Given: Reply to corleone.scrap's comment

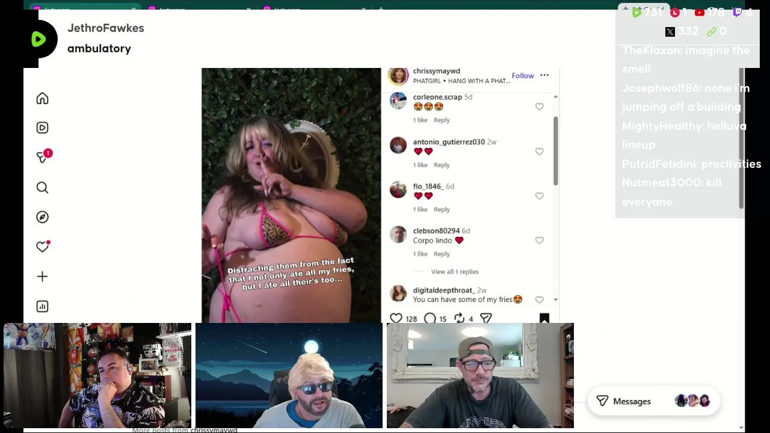Looking at the screenshot, I should [x=442, y=120].
